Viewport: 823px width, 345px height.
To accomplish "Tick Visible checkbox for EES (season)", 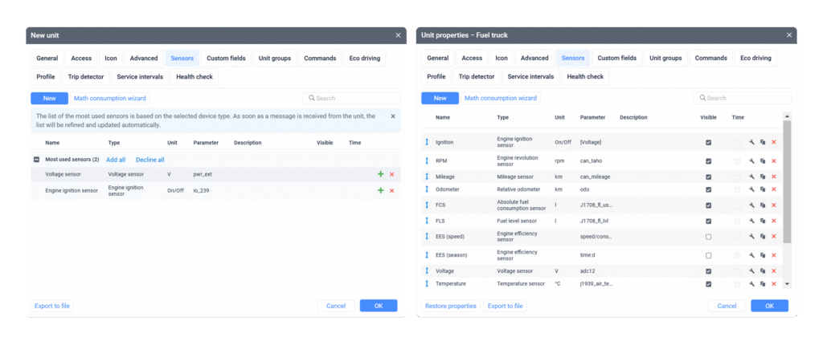I will click(x=708, y=255).
